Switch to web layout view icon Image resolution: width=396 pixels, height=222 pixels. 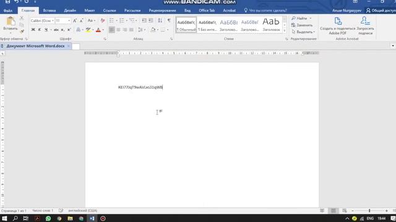click(x=345, y=211)
